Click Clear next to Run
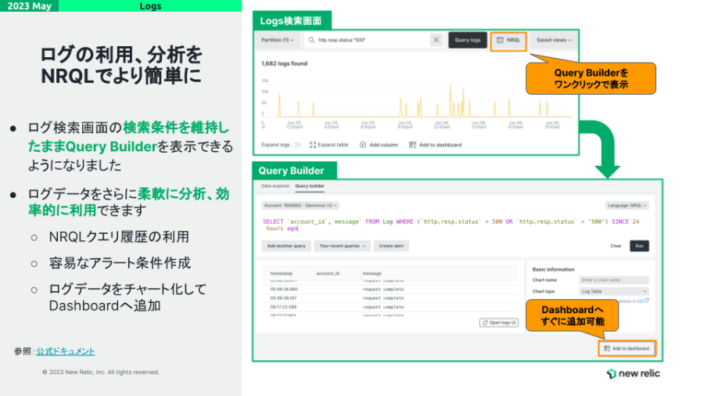Screen dimensions: 704x396 (x=616, y=246)
